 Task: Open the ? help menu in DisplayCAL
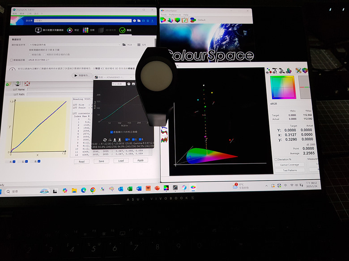(x=42, y=13)
